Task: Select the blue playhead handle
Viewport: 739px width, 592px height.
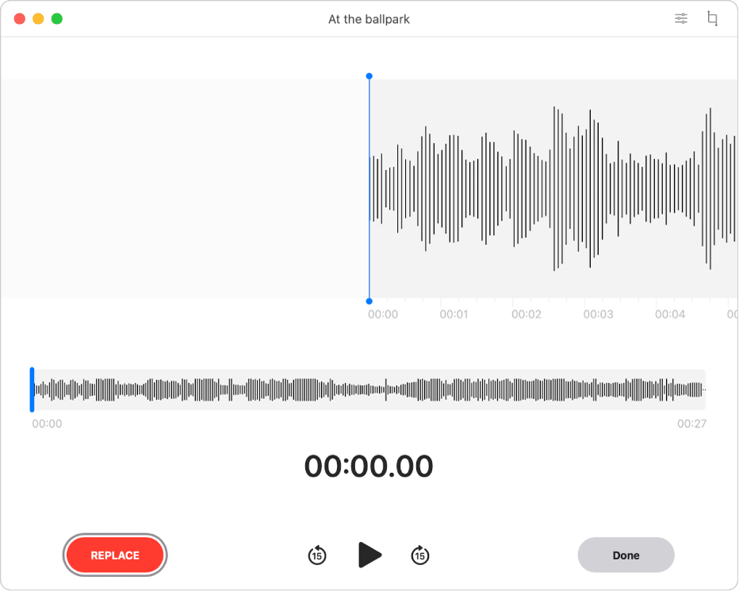Action: coord(369,77)
